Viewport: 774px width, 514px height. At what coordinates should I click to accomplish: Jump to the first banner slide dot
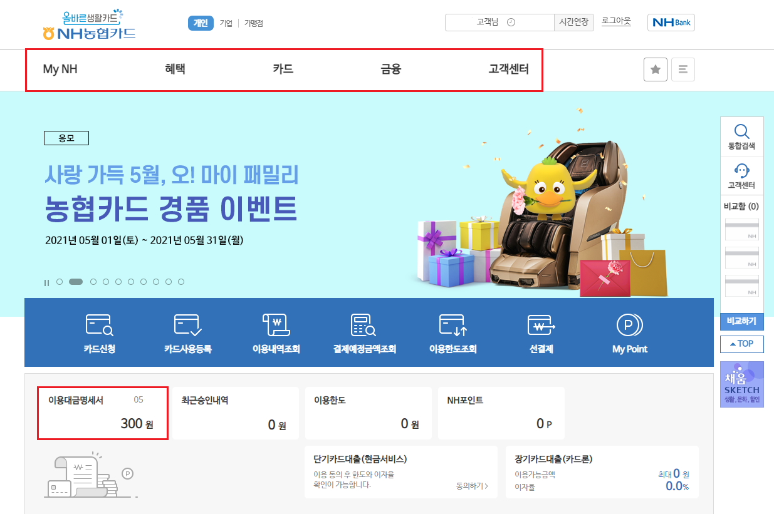[x=60, y=282]
